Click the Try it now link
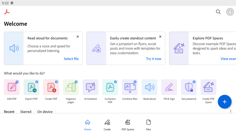This screenshot has height=133, width=236. coord(154,59)
